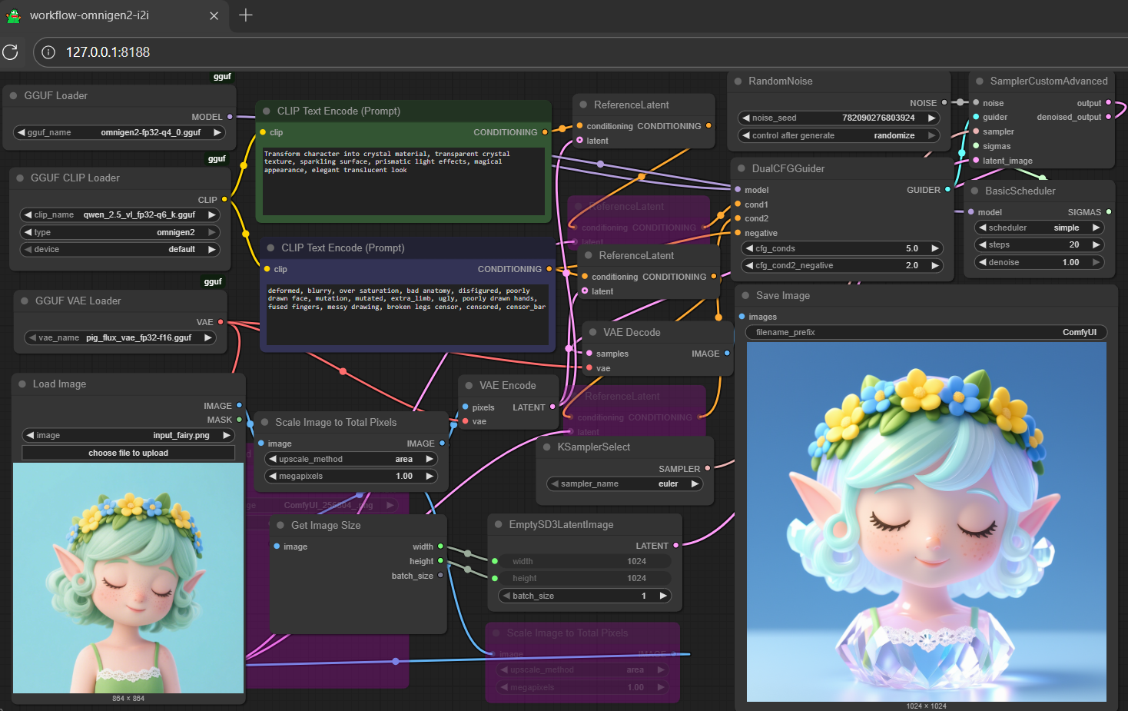The width and height of the screenshot is (1128, 711).
Task: Open the clip_name qwen_2.5_vl gguf dropdown
Action: pyautogui.click(x=119, y=214)
